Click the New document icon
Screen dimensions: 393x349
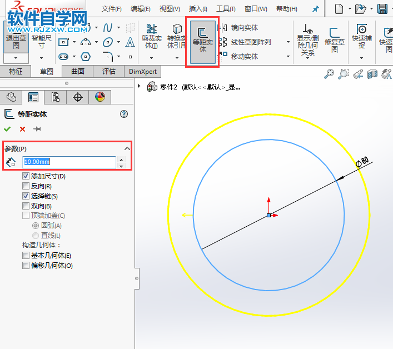click(x=339, y=9)
